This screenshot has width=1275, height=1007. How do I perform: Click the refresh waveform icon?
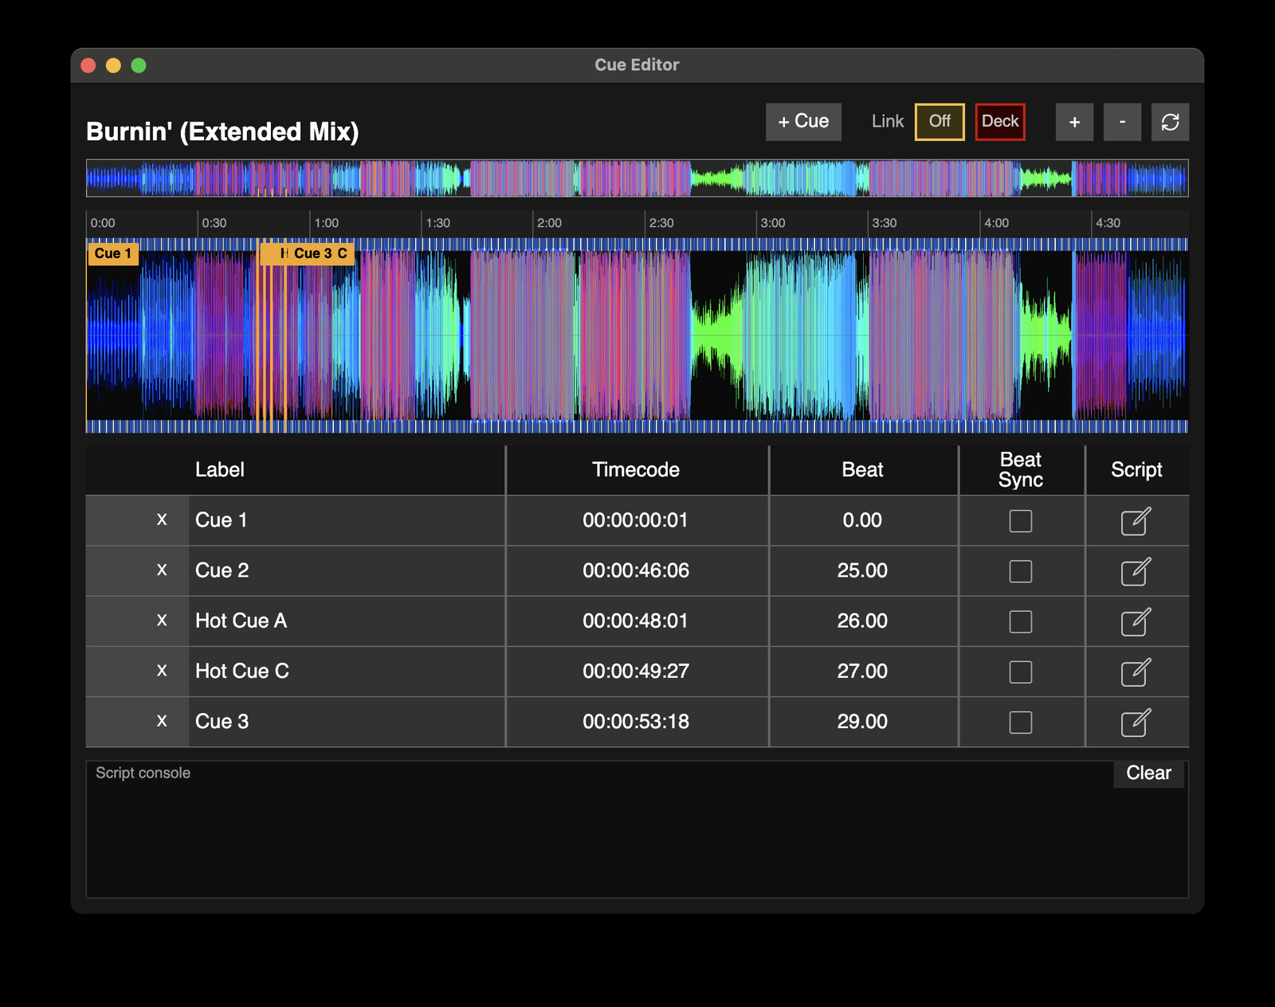pyautogui.click(x=1170, y=122)
